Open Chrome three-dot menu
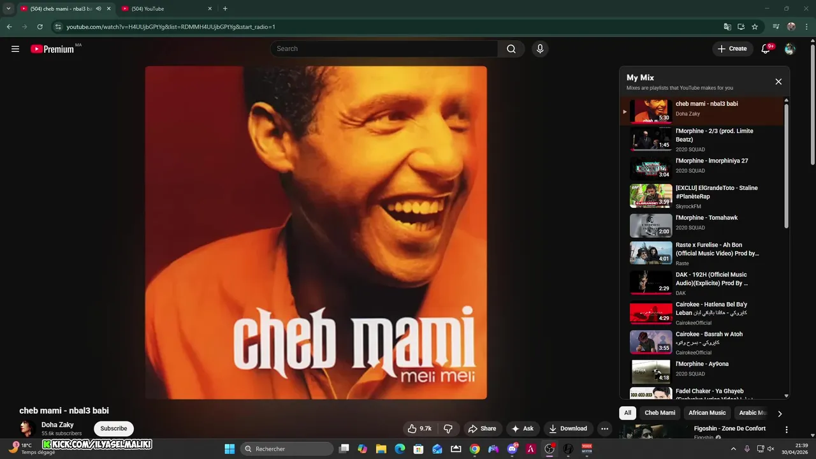The width and height of the screenshot is (816, 459). point(806,27)
